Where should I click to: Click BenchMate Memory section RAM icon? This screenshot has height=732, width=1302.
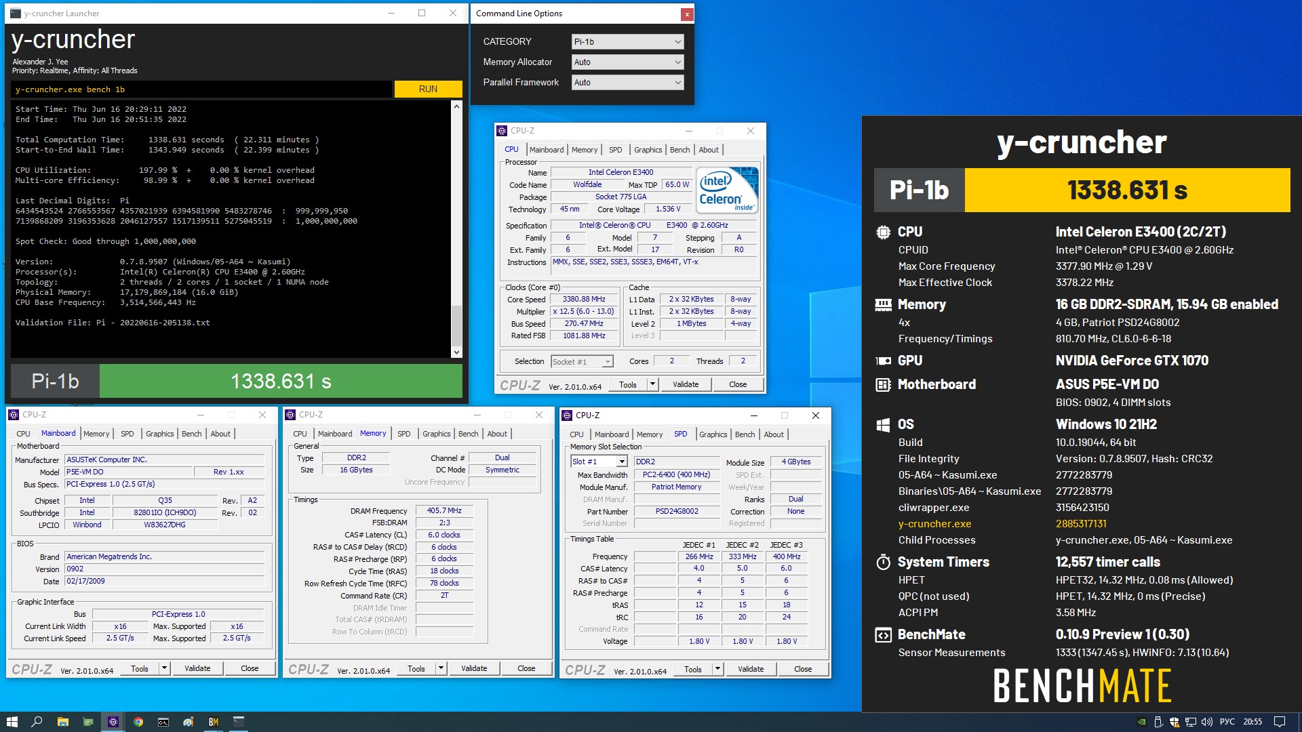coord(883,305)
